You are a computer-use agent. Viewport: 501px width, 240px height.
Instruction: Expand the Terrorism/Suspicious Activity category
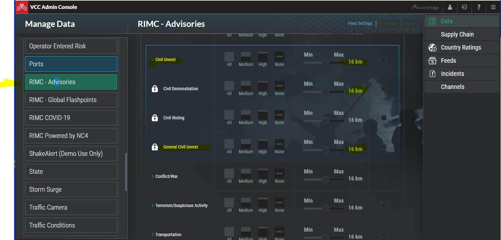pyautogui.click(x=153, y=205)
